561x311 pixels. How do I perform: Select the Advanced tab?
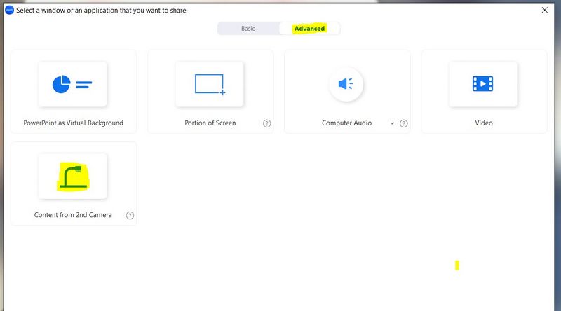pyautogui.click(x=309, y=29)
